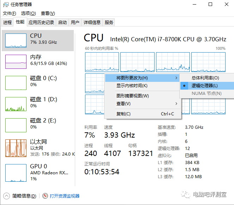Select 总体利用率(O) graph option

[207, 78]
